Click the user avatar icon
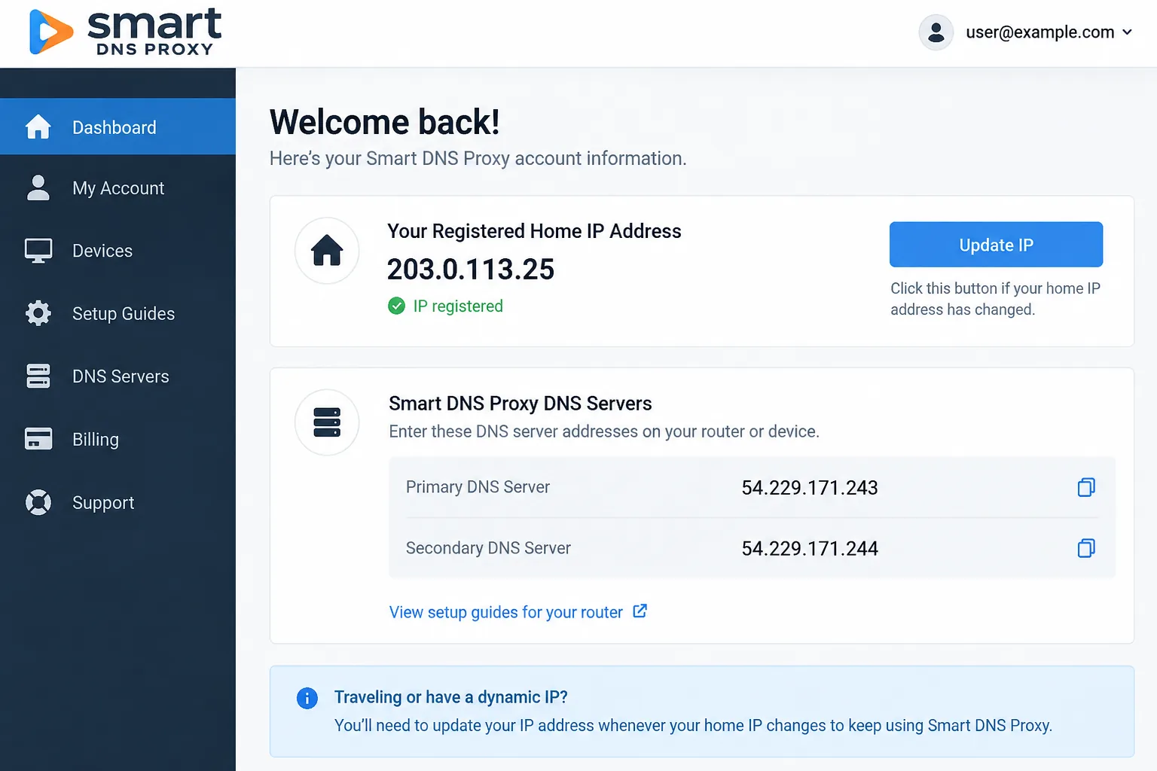 click(x=936, y=32)
